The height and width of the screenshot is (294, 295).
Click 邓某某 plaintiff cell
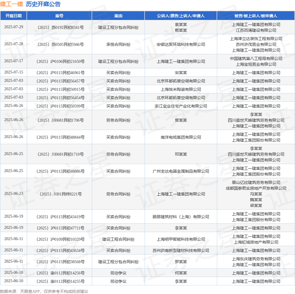tap(181, 154)
